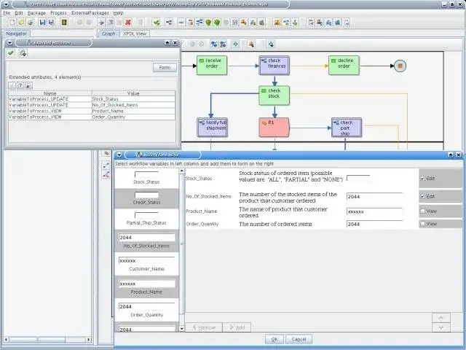Click the red B1 block activity node
This screenshot has width=466, height=350.
(x=274, y=128)
